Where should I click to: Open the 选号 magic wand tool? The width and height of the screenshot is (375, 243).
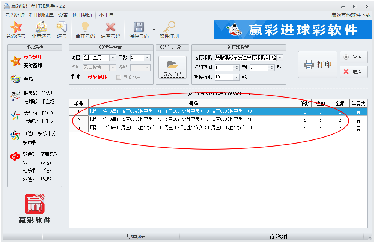pyautogui.click(x=62, y=30)
